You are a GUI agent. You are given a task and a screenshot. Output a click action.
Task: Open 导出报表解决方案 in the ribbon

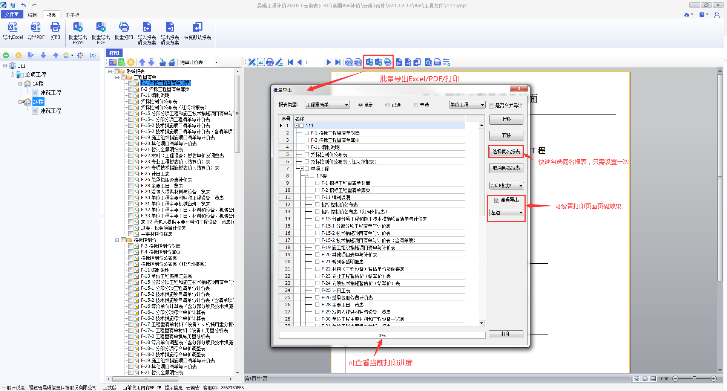coord(170,33)
